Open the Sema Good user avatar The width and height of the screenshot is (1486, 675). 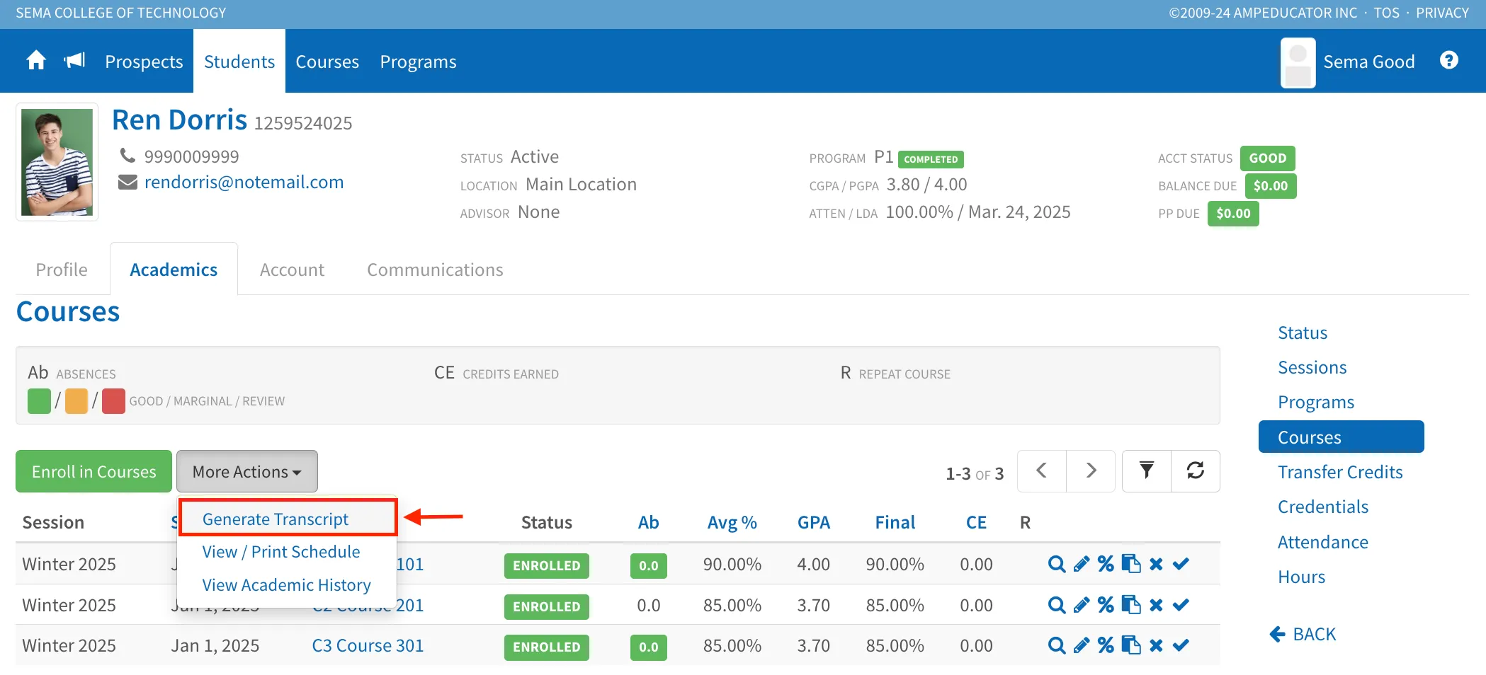(1298, 62)
